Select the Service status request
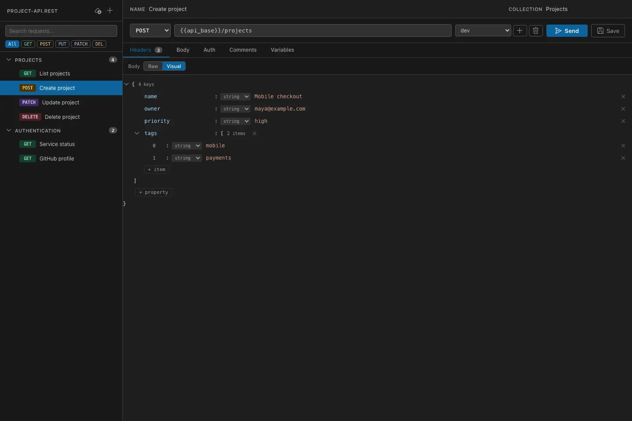The image size is (632, 421). click(x=61, y=144)
